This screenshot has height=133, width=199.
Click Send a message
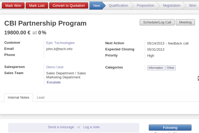[x=61, y=127]
